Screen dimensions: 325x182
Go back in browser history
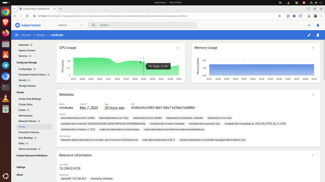pos(15,16)
